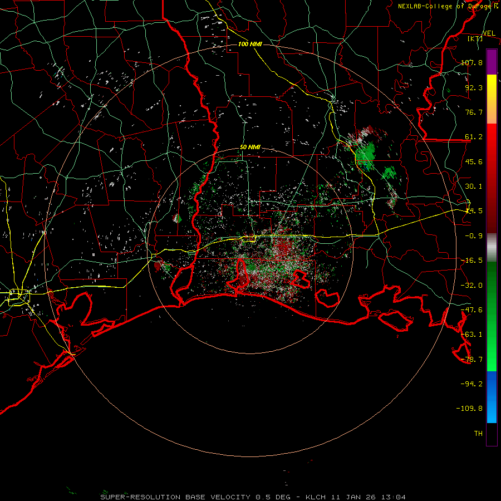The height and width of the screenshot is (501, 501).
Task: Click the -0.9 velocity scale value
Action: (474, 236)
